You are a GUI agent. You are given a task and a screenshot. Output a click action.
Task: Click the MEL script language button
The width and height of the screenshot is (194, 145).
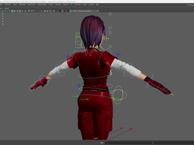click(x=102, y=143)
